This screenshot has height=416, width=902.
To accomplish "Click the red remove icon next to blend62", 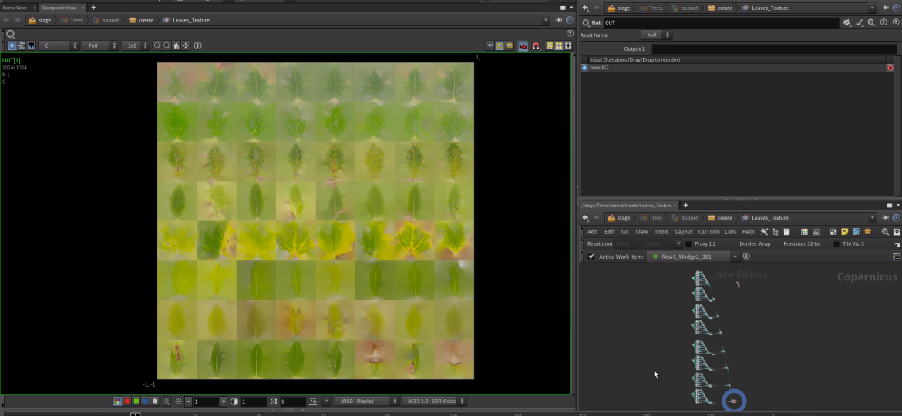I will click(890, 68).
